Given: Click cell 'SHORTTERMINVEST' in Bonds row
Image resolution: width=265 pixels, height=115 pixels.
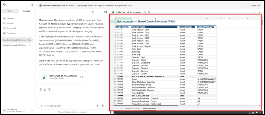Looking at the screenshot, I should pos(207,79).
